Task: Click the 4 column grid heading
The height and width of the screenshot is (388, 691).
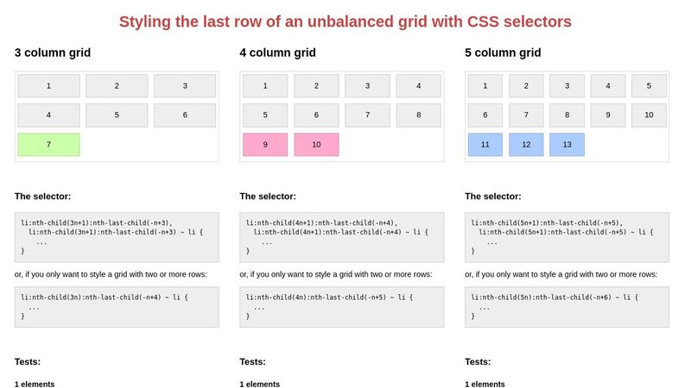Action: pos(277,53)
